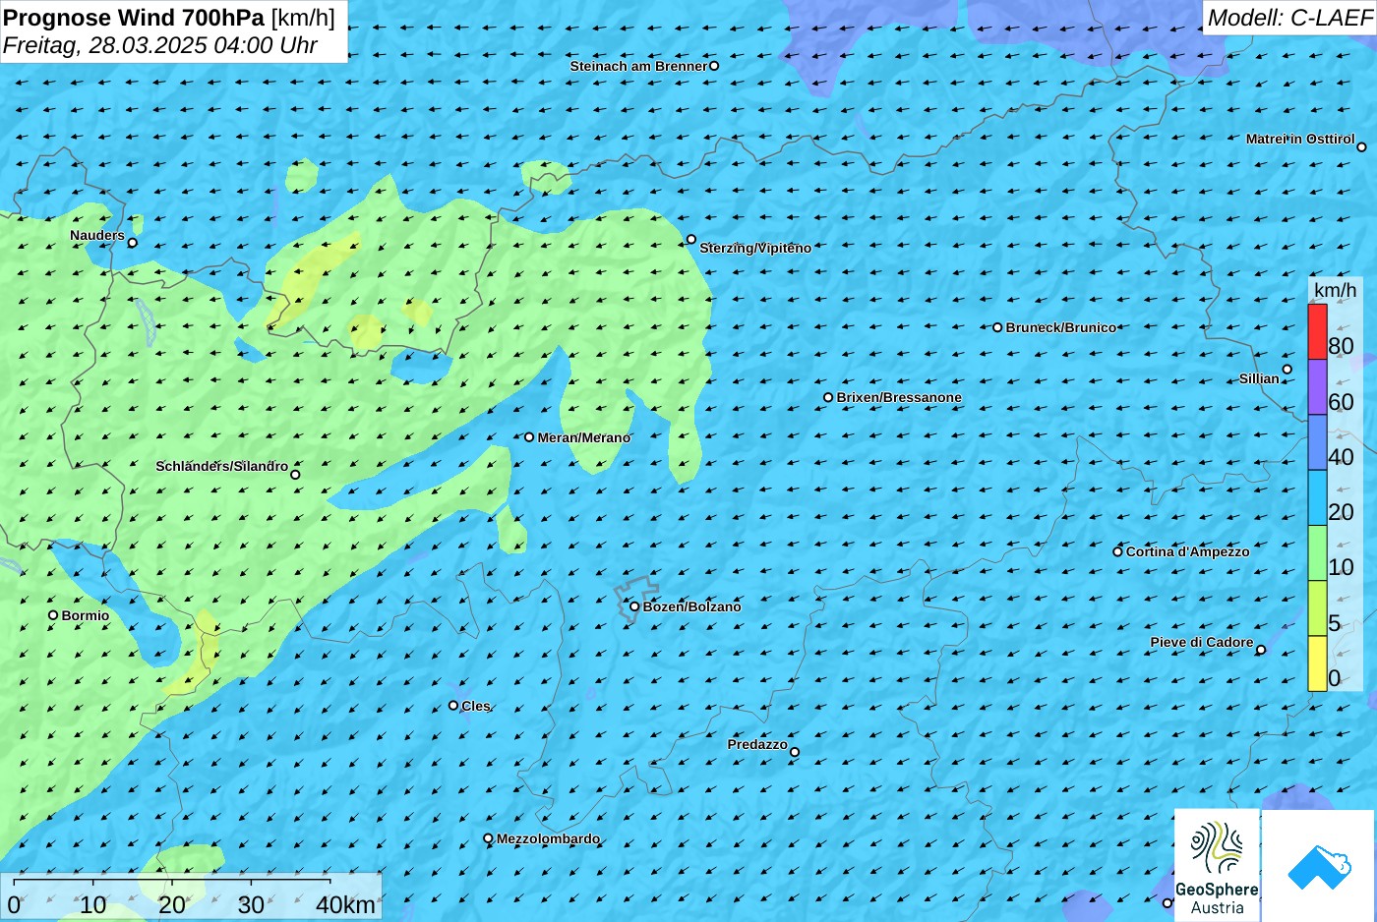Click the Cles marker dot
The height and width of the screenshot is (922, 1377).
coord(453,705)
